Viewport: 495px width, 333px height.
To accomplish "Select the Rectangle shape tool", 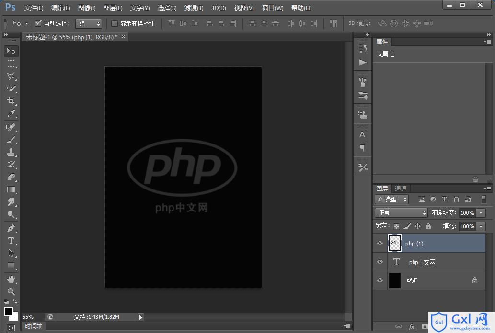I will tap(11, 266).
